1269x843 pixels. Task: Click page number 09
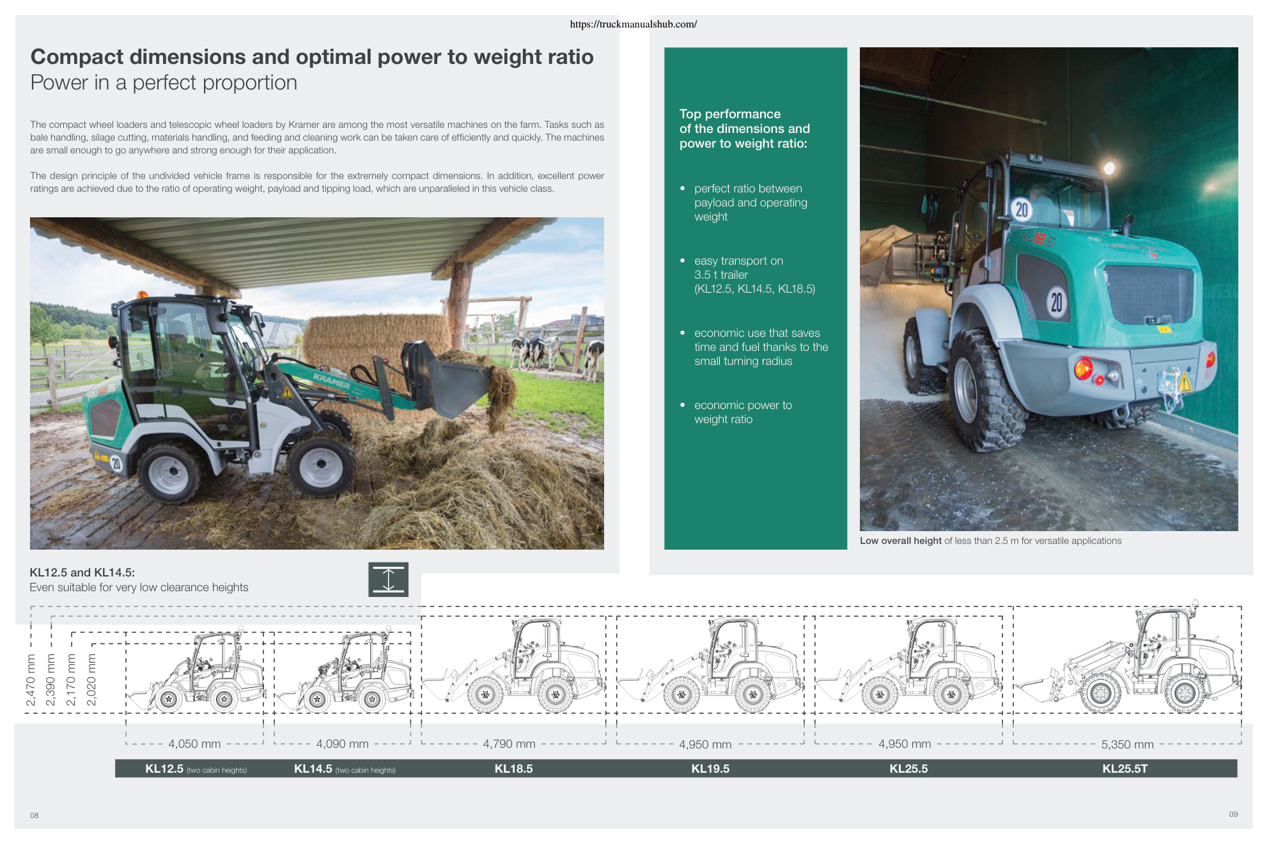click(x=1233, y=814)
